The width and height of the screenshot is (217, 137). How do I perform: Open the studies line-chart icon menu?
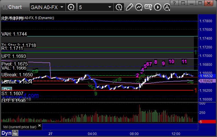point(139,7)
